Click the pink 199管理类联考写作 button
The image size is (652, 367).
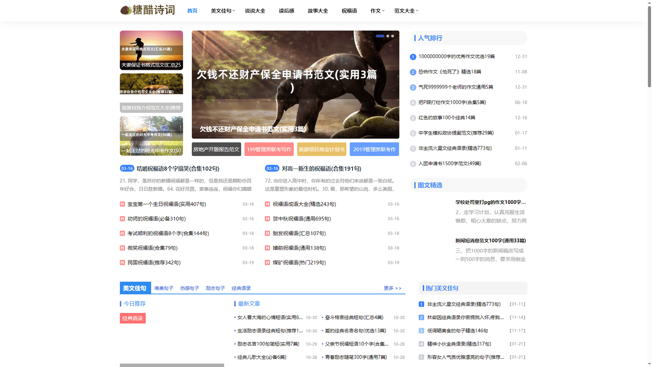coord(269,149)
